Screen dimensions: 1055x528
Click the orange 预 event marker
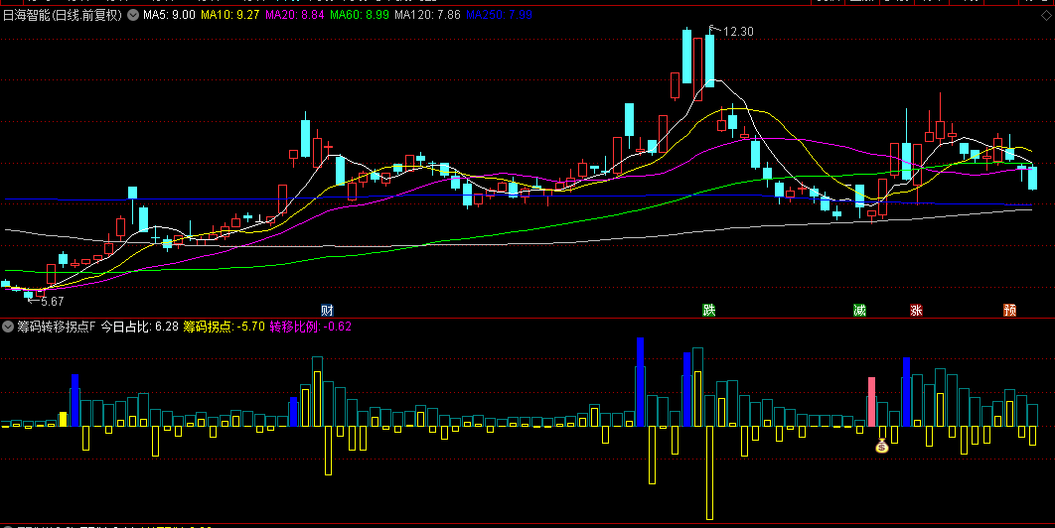point(1010,310)
